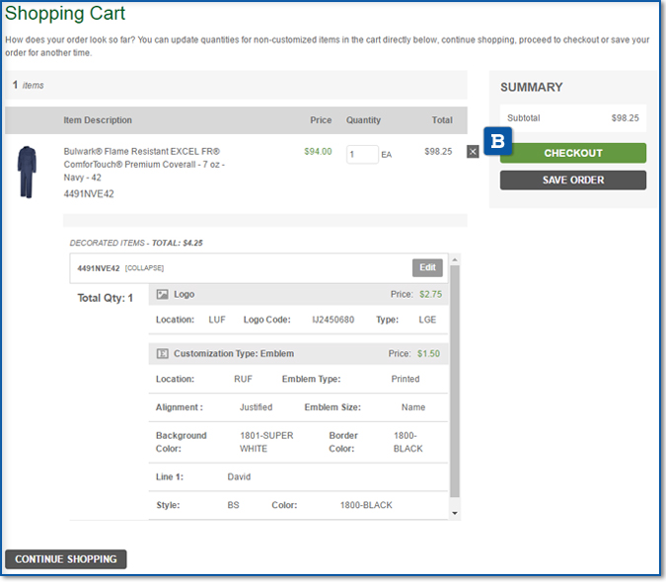Click the green $94.00 item price
The height and width of the screenshot is (582, 666).
[318, 152]
